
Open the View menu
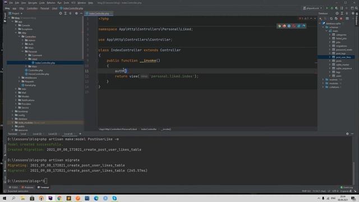(x=24, y=3)
